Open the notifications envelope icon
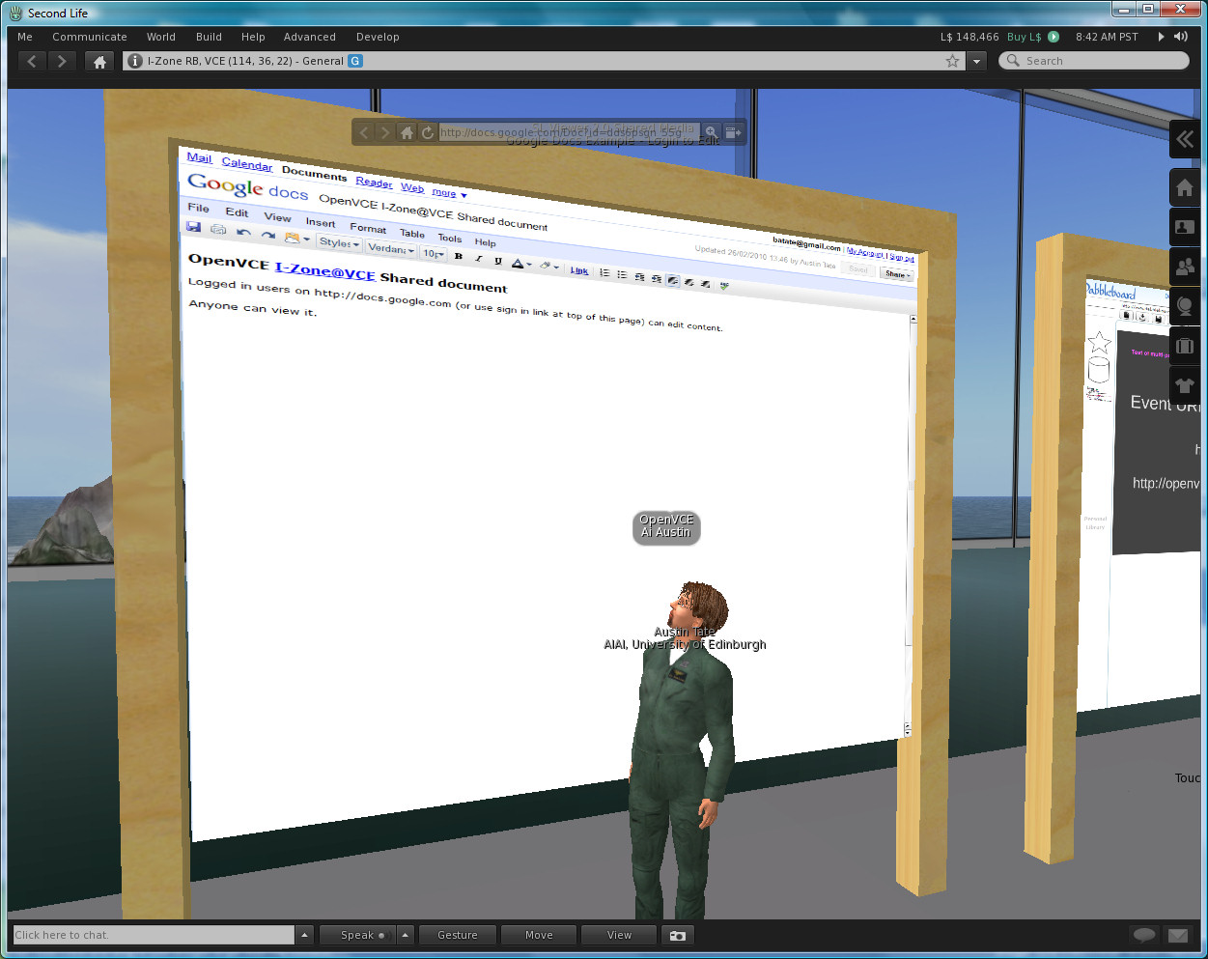Viewport: 1208px width, 959px height. coord(1177,935)
